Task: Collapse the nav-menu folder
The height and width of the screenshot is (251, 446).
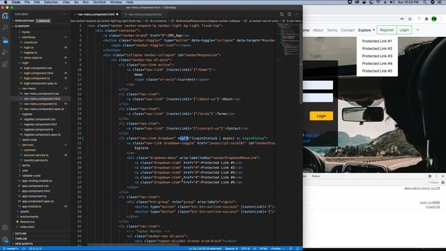Action: [29, 89]
